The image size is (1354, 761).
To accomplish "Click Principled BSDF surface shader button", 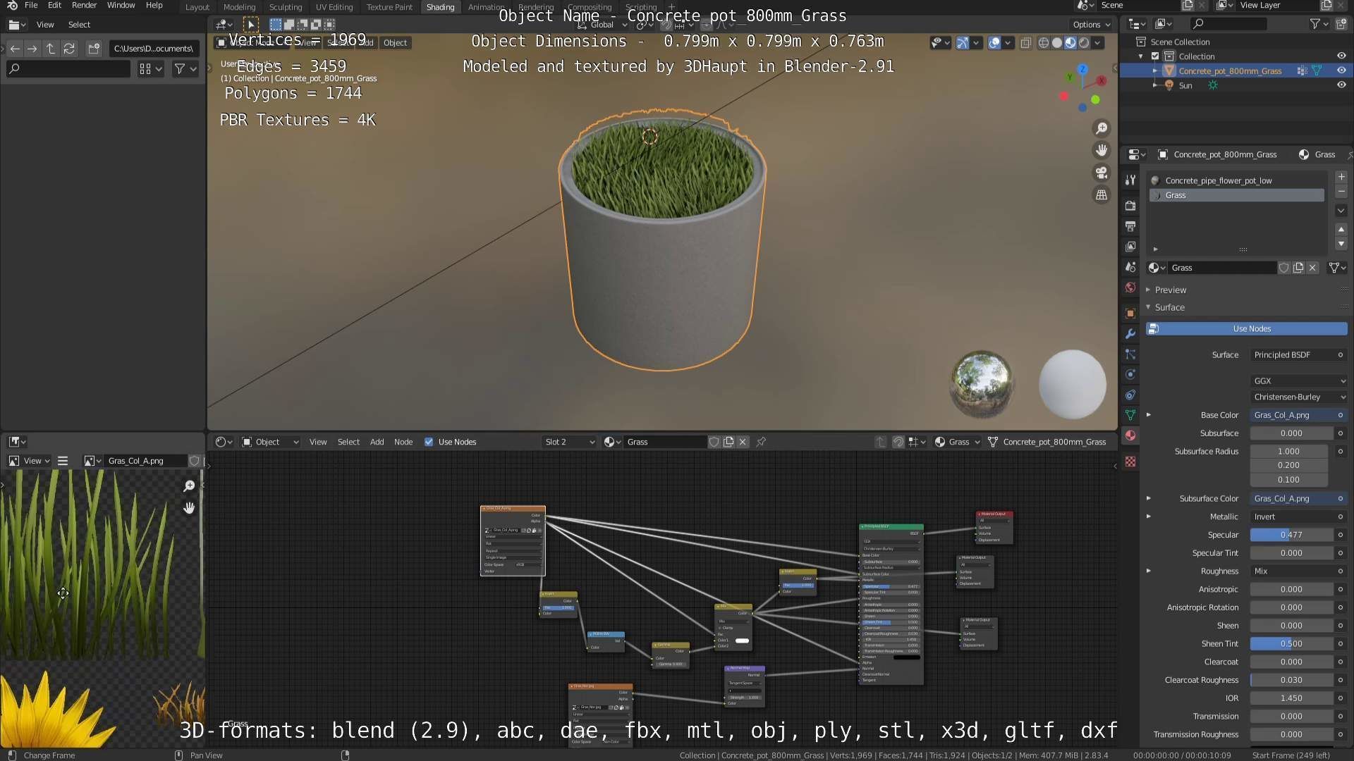I will coord(1292,355).
